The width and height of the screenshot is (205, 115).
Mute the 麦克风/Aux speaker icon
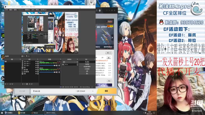point(57,65)
